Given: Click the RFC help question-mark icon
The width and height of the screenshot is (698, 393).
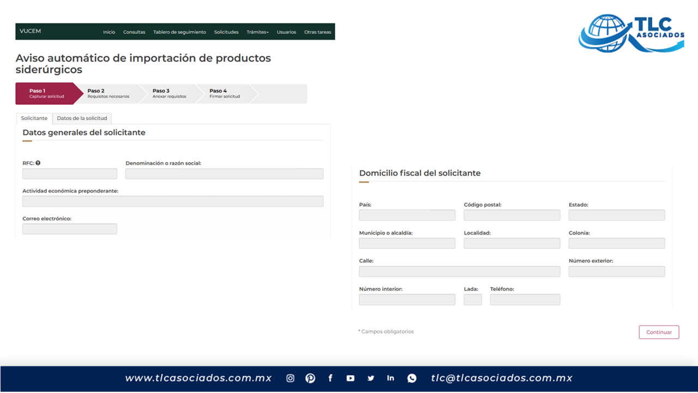Looking at the screenshot, I should (x=38, y=163).
